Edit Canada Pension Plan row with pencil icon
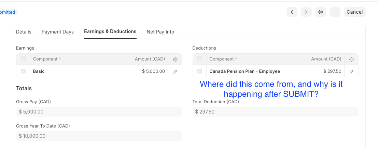This screenshot has width=378, height=147. (x=351, y=72)
